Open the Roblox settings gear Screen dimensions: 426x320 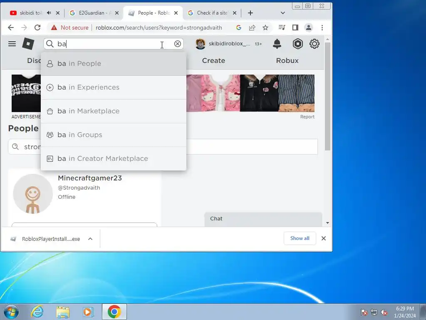[x=315, y=44]
